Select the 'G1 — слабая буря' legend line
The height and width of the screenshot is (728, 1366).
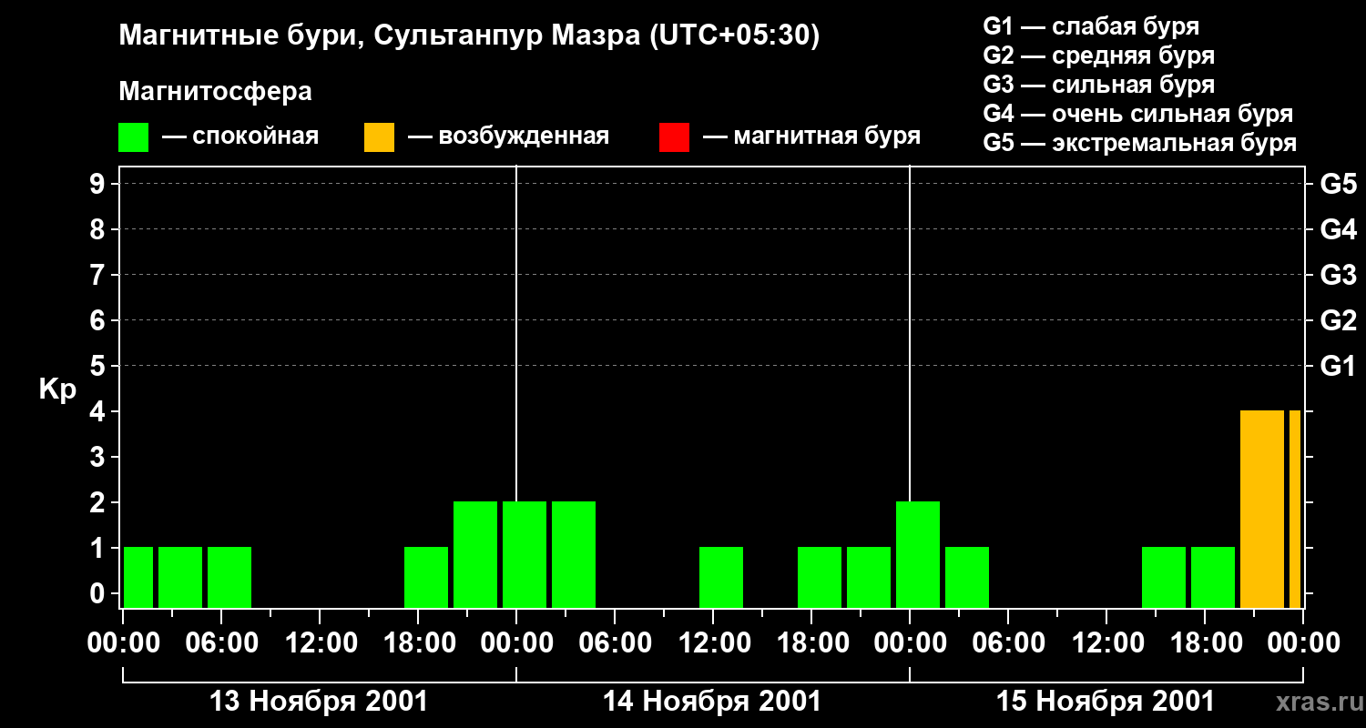click(1091, 26)
